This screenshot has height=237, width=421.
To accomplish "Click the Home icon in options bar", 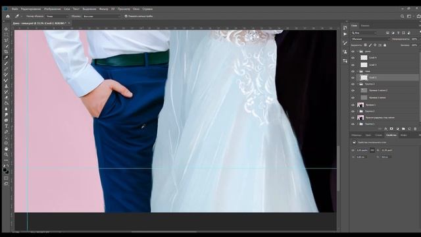I will [x=8, y=16].
